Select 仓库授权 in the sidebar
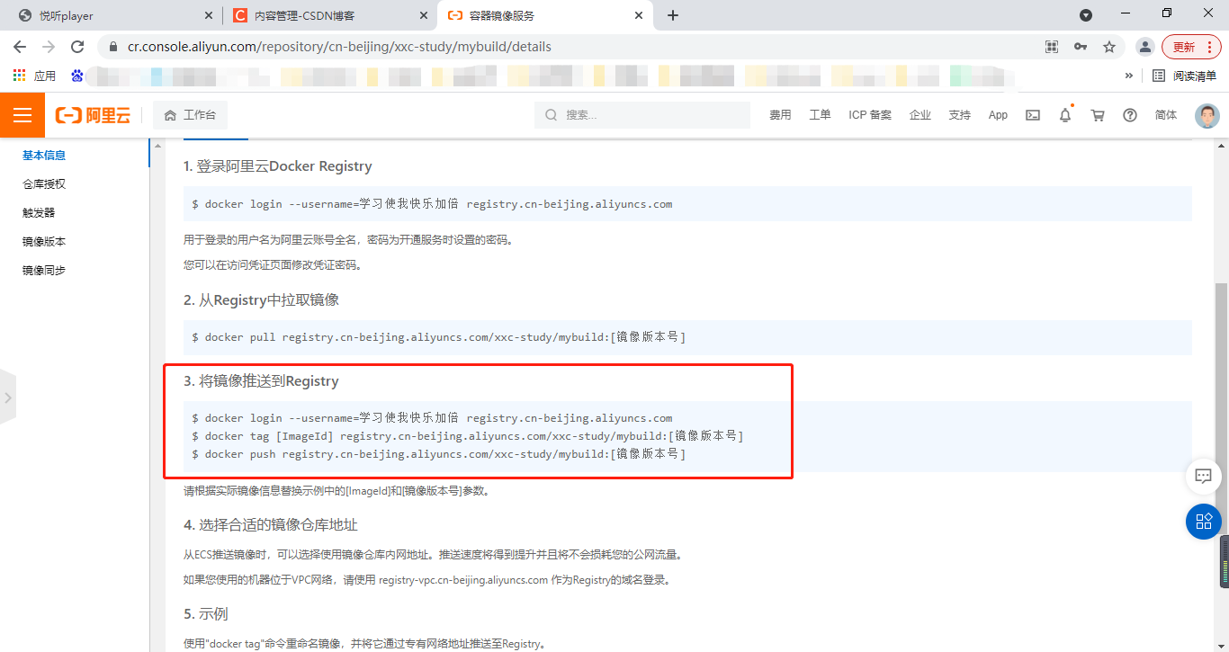Image resolution: width=1229 pixels, height=652 pixels. pyautogui.click(x=44, y=184)
